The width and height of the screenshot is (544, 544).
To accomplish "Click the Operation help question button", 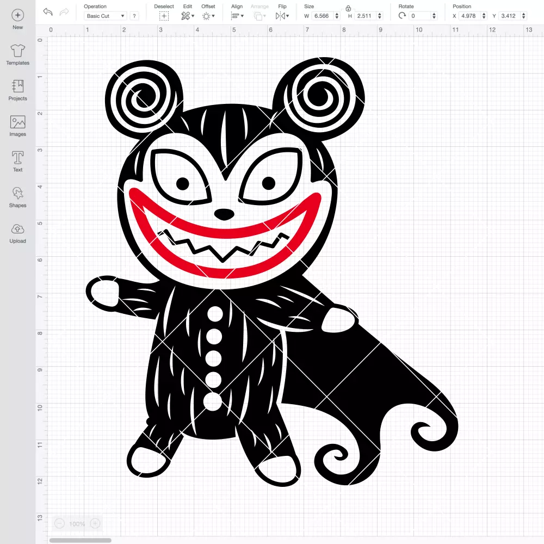I will (134, 16).
